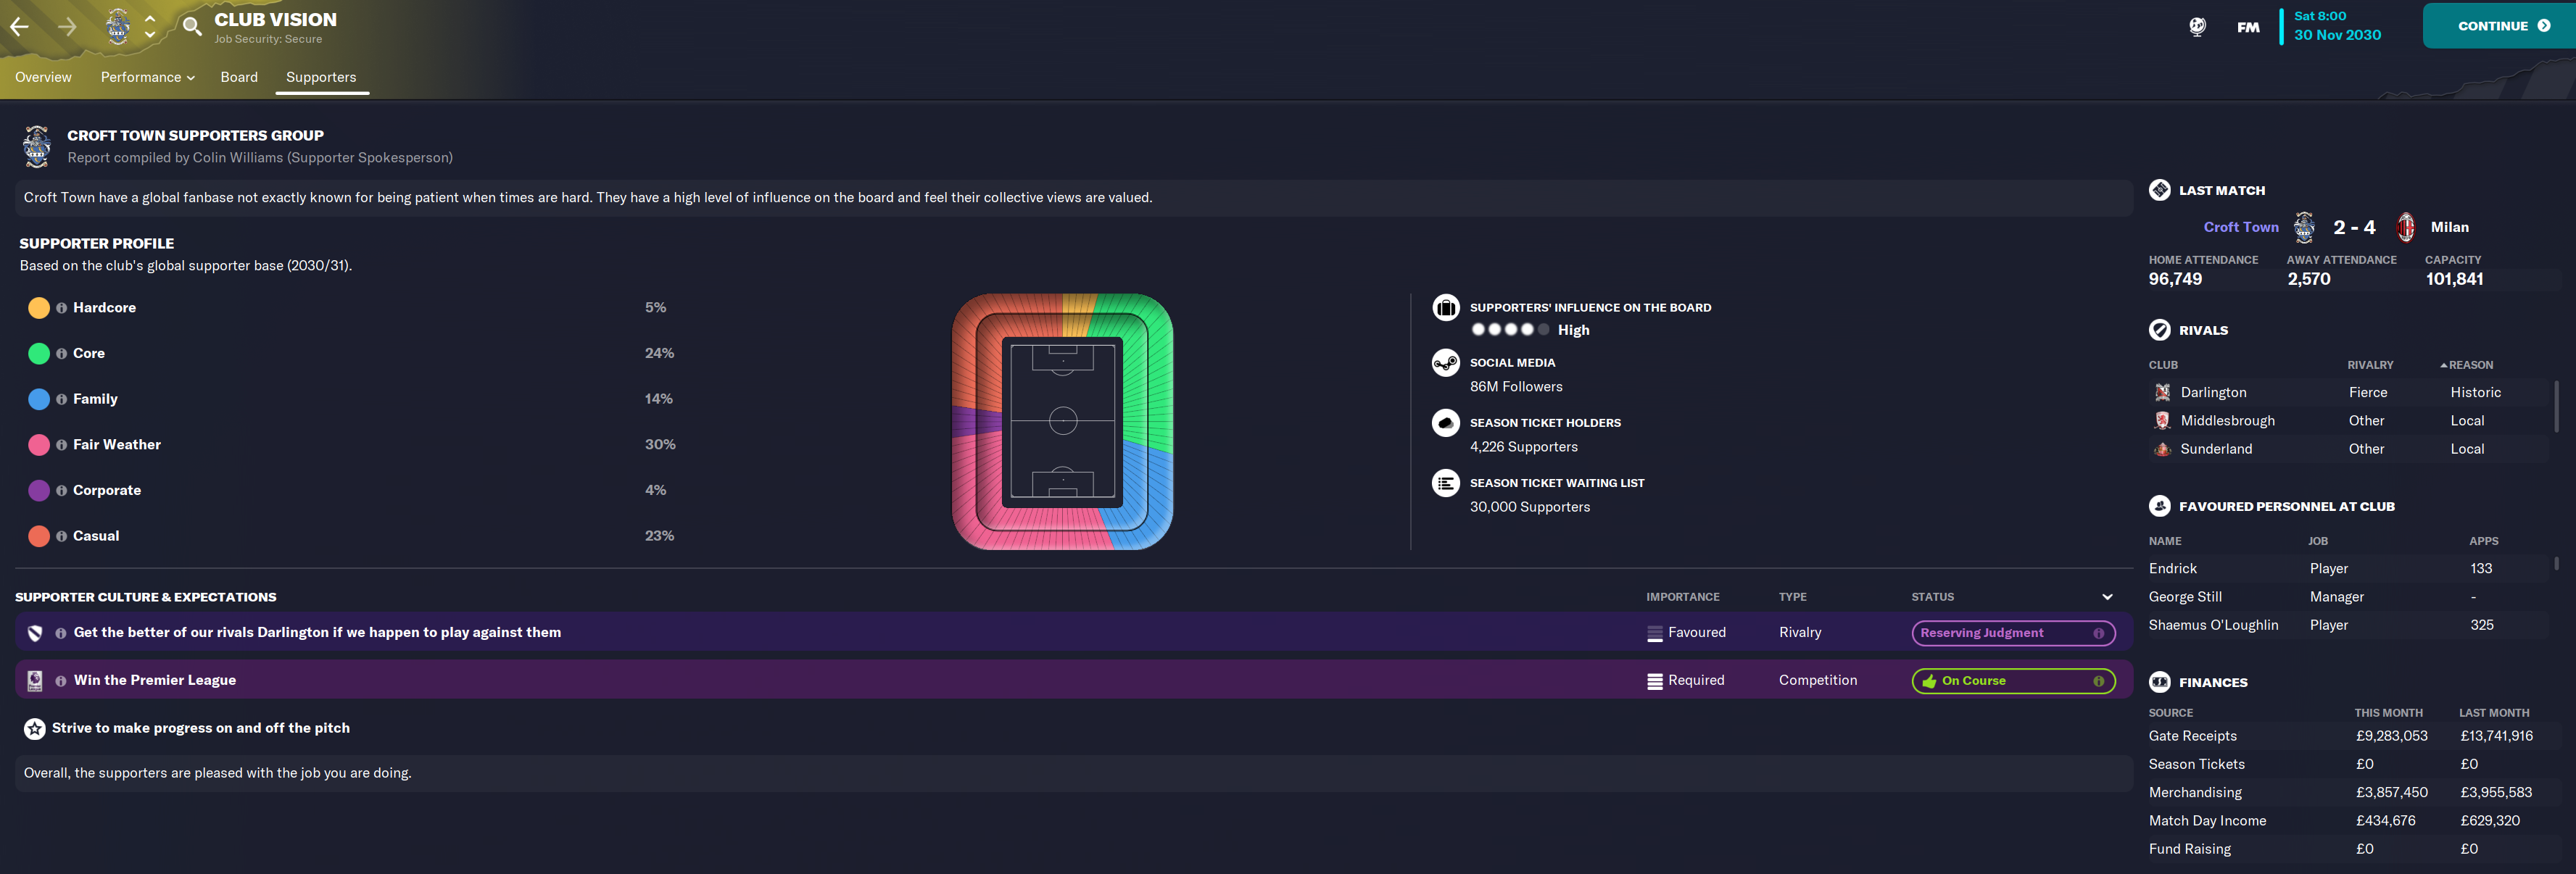Sort by the TYPE column header
This screenshot has width=2576, height=874.
(x=1792, y=597)
